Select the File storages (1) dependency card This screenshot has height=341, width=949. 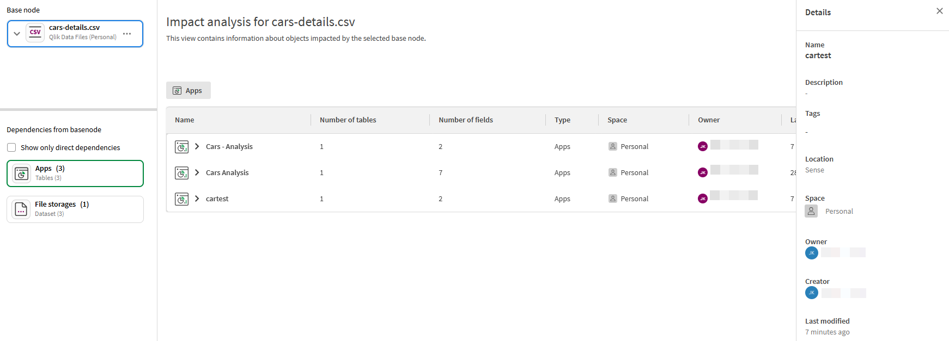[x=75, y=209]
